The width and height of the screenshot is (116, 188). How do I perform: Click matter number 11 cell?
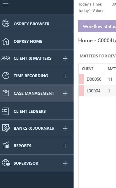[x=110, y=79]
